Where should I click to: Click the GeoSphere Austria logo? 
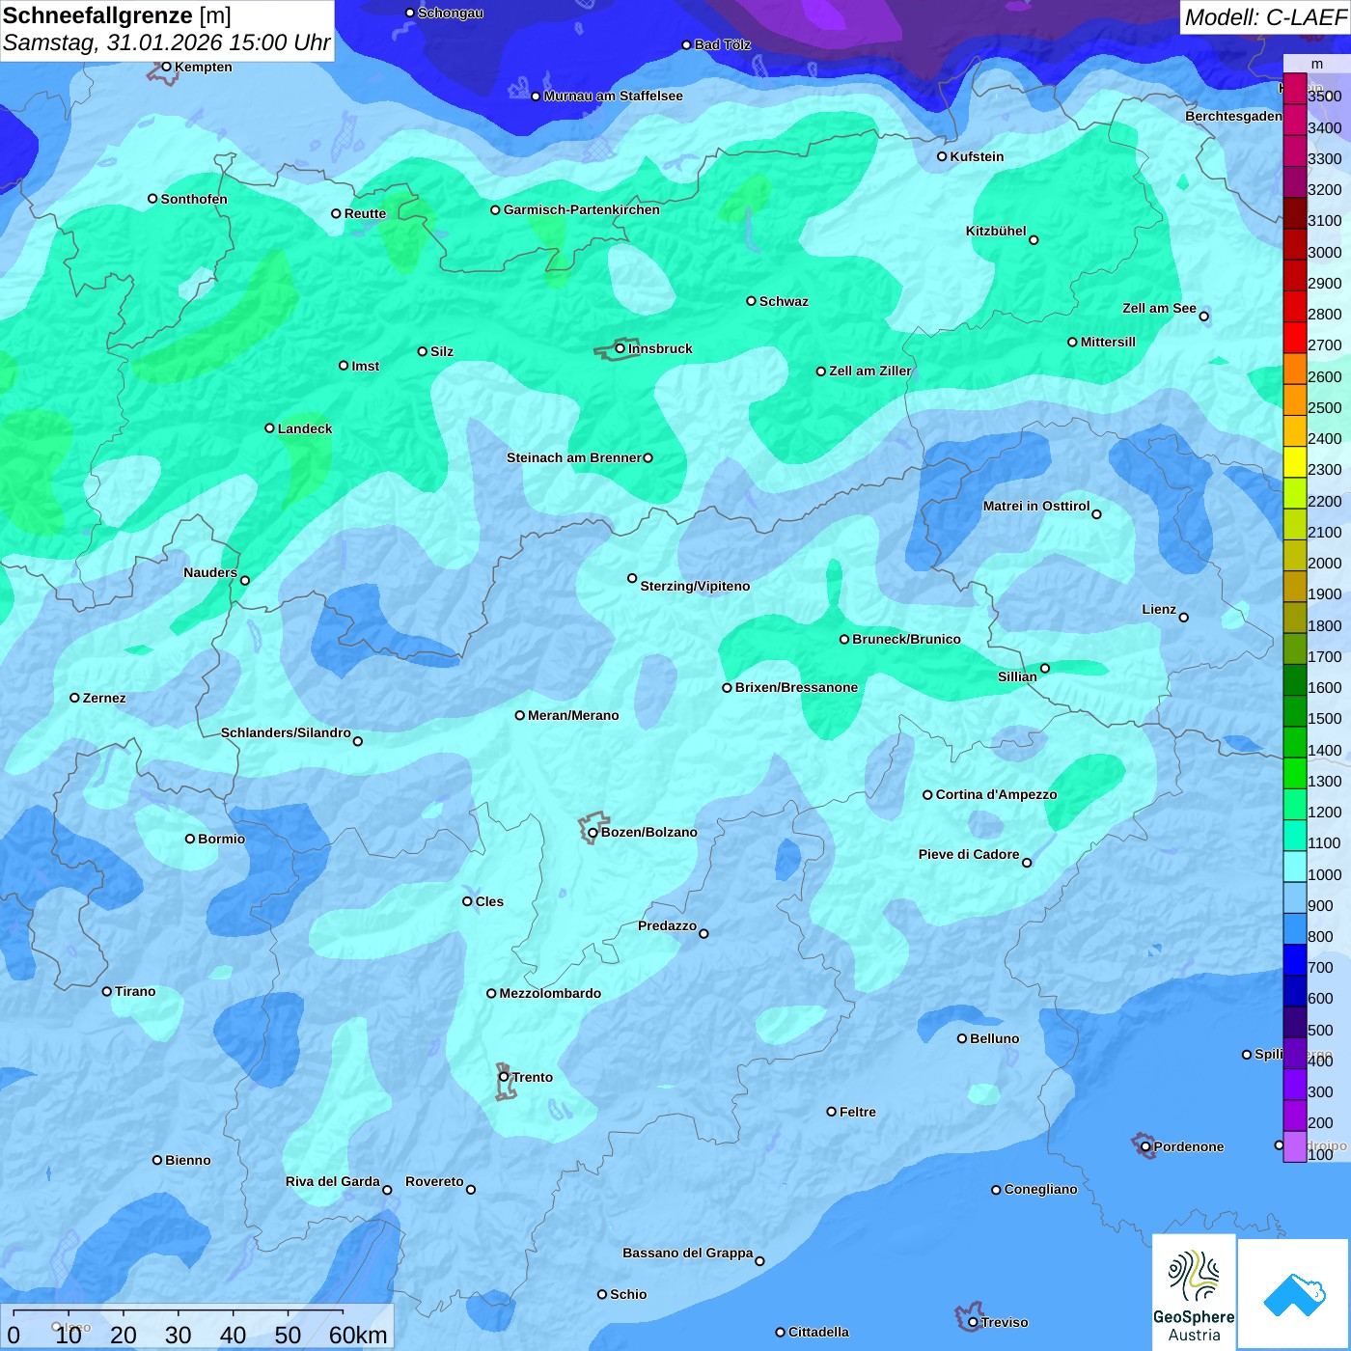click(x=1194, y=1292)
